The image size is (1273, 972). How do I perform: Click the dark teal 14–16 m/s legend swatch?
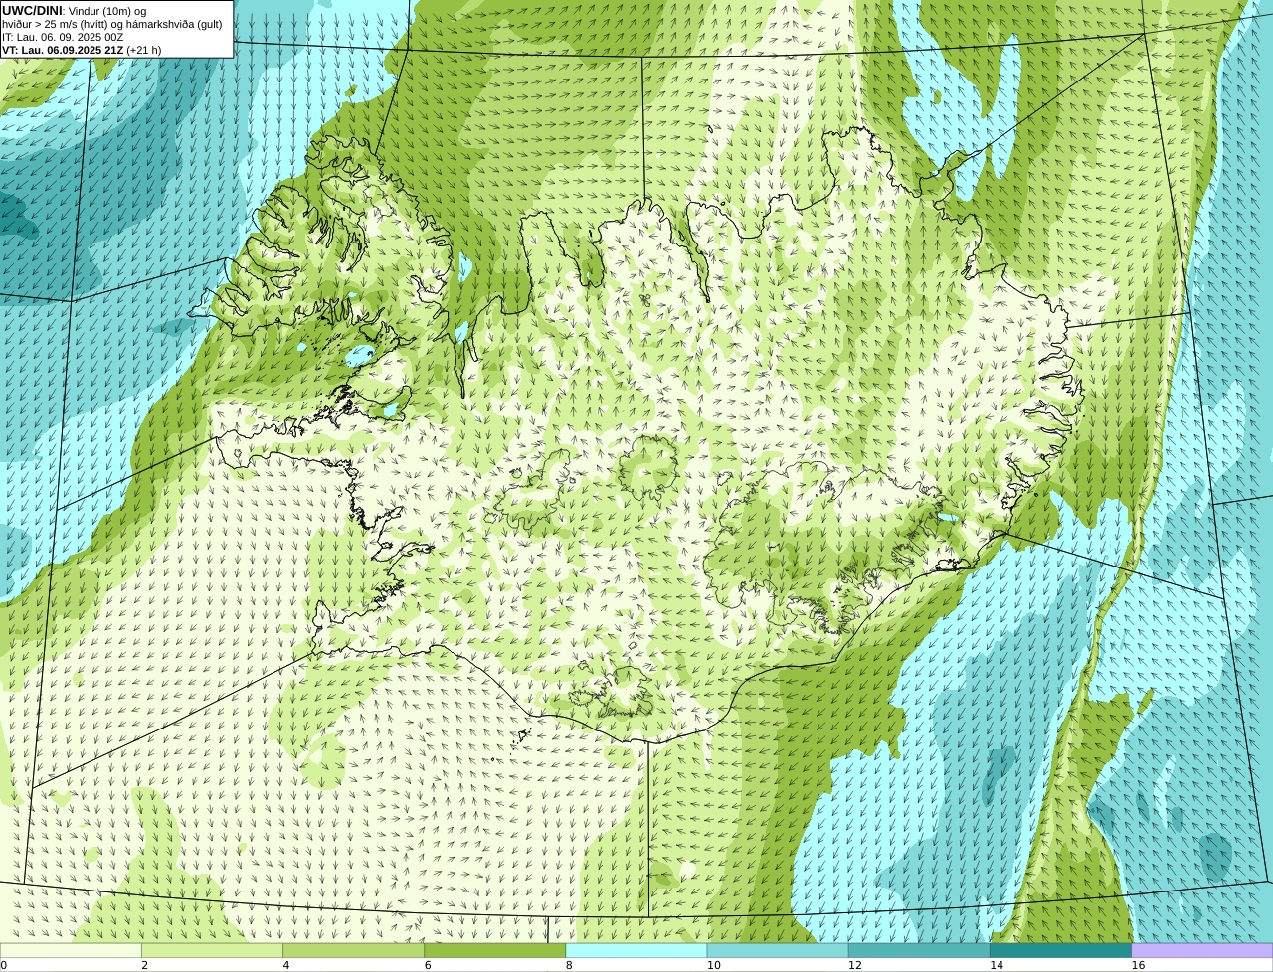coord(1061,950)
